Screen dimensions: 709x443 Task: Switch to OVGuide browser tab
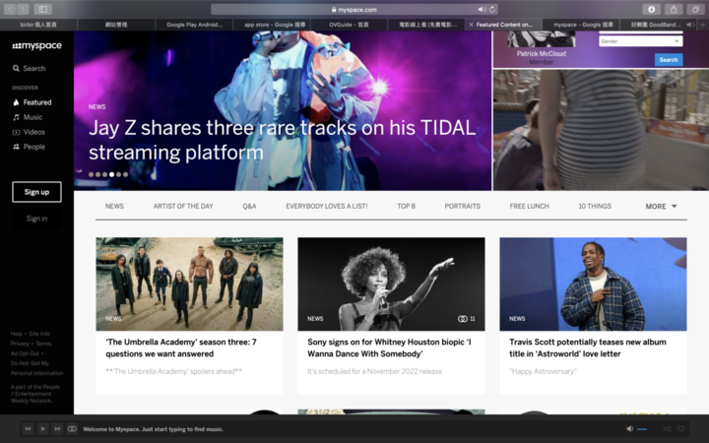point(349,25)
